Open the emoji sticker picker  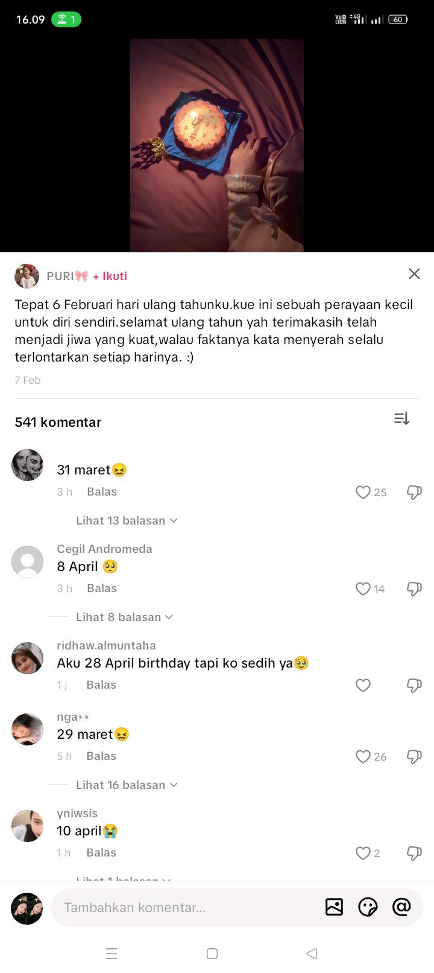tap(368, 907)
